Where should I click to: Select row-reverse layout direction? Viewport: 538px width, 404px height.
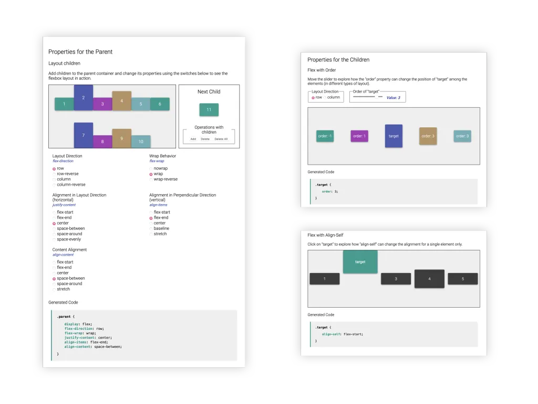pos(54,174)
